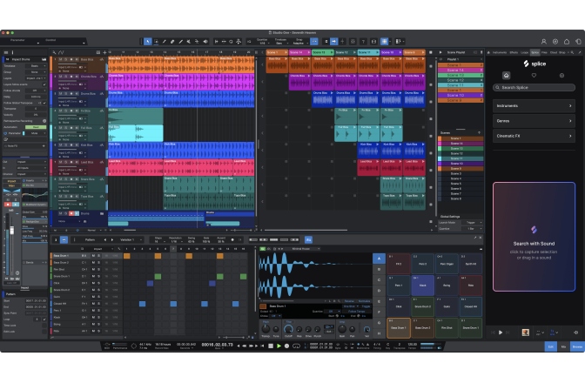Image resolution: width=585 pixels, height=383 pixels.
Task: Open the Steps count dropdown
Action: (158, 242)
